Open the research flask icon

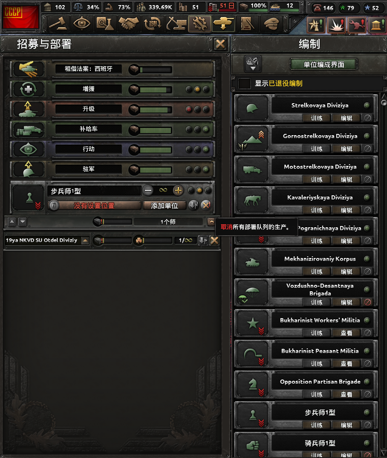tap(105, 23)
